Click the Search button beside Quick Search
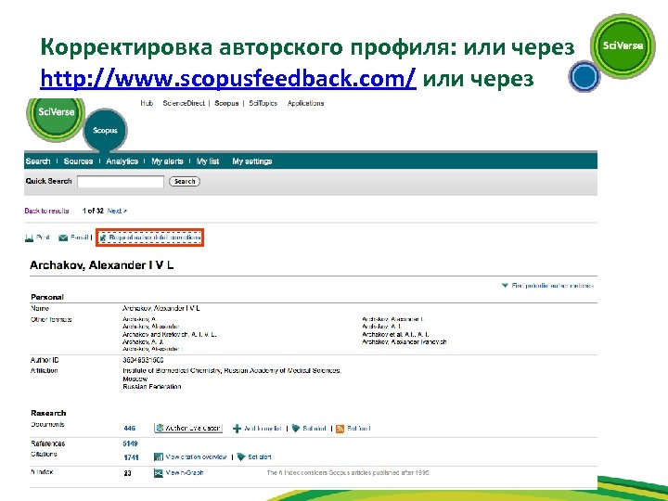Viewport: 668px width, 501px height. click(x=185, y=182)
